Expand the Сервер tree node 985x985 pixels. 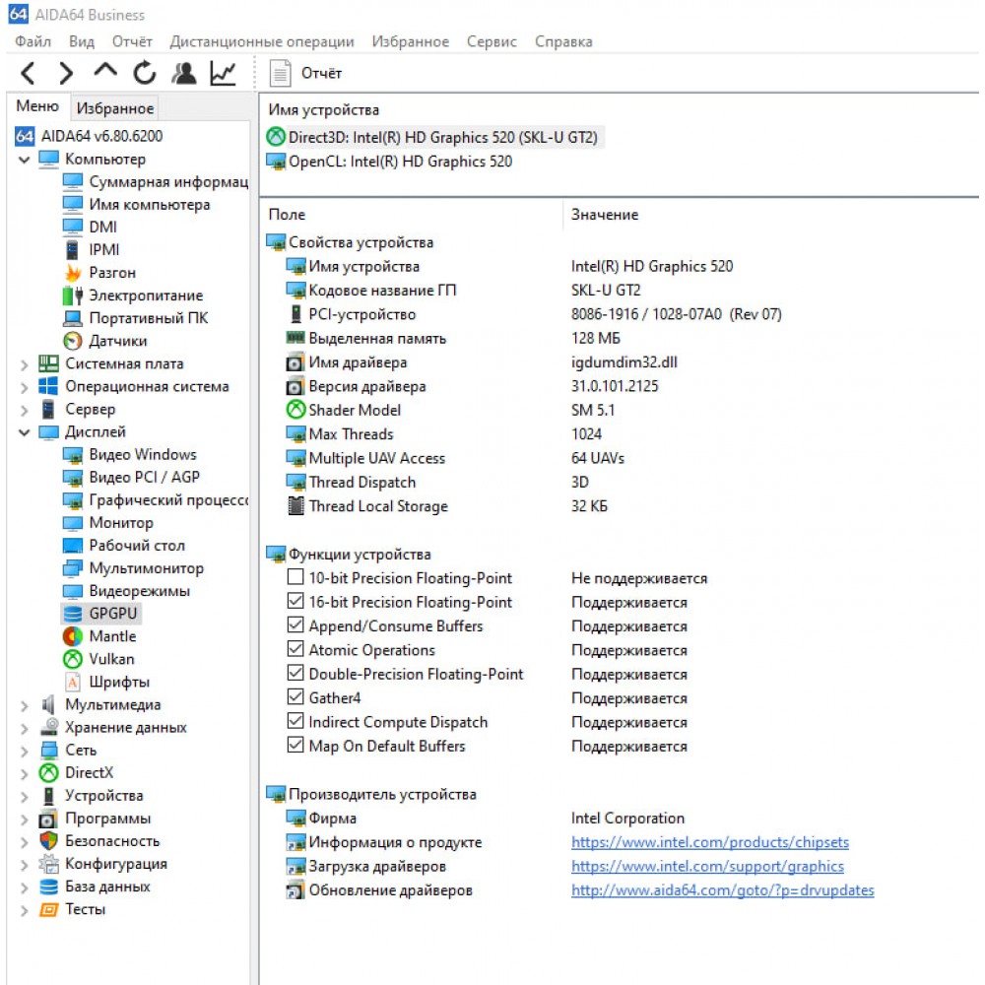[25, 410]
